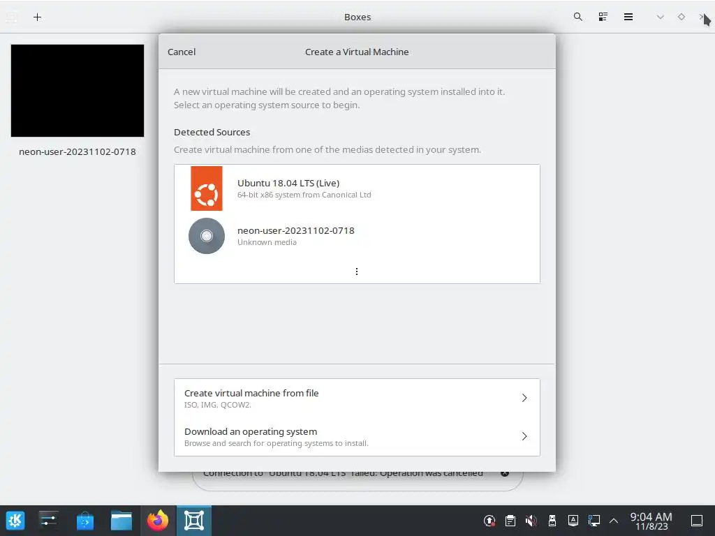This screenshot has height=536, width=715.
Task: Switch to list view in Boxes
Action: pos(603,17)
